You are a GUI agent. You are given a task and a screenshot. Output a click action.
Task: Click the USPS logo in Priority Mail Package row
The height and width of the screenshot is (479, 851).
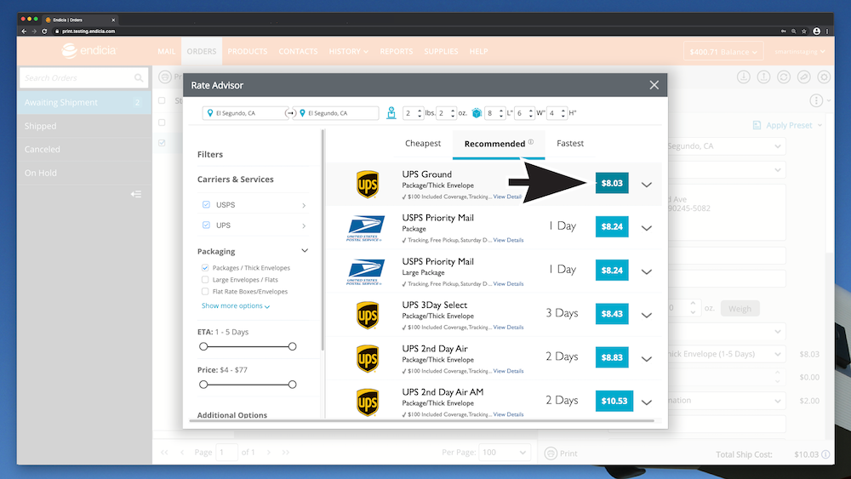pyautogui.click(x=365, y=228)
